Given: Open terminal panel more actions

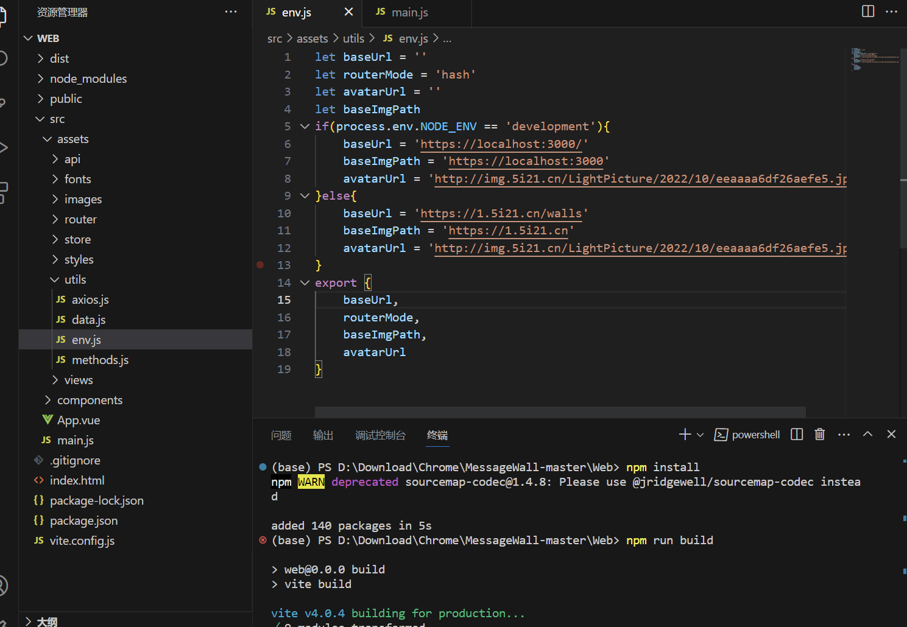Looking at the screenshot, I should coord(844,435).
